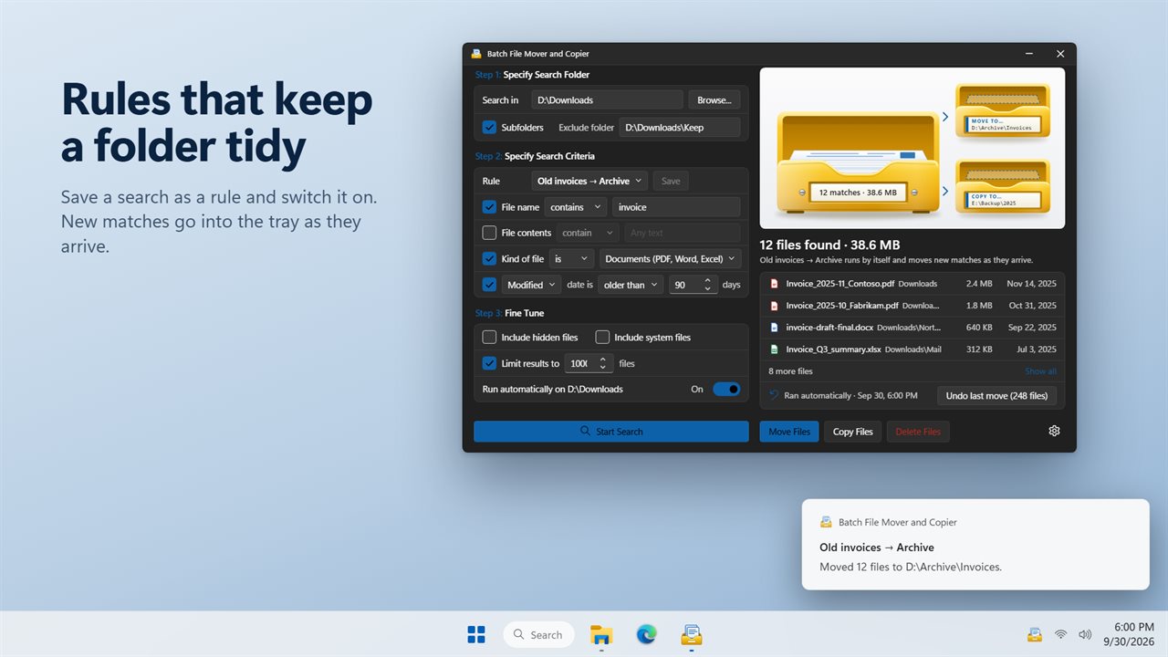This screenshot has height=657, width=1168.
Task: Click the undo arrow icon beside Ran automatically
Action: [x=774, y=395]
